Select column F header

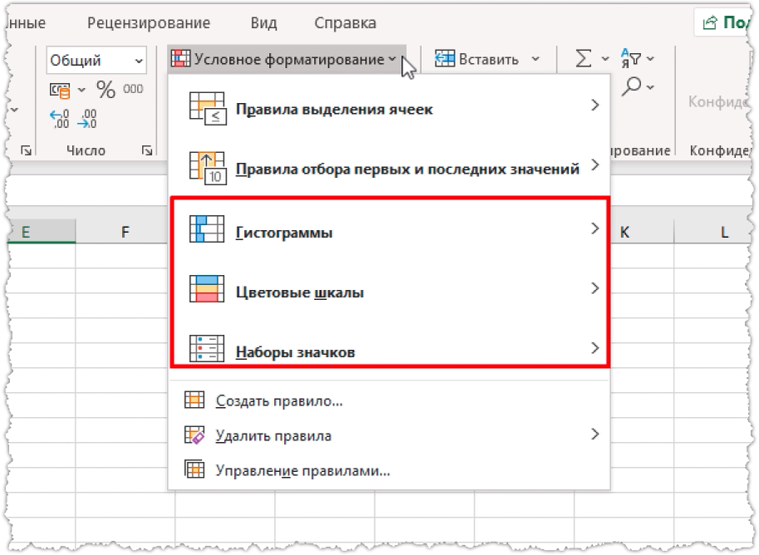[x=125, y=232]
